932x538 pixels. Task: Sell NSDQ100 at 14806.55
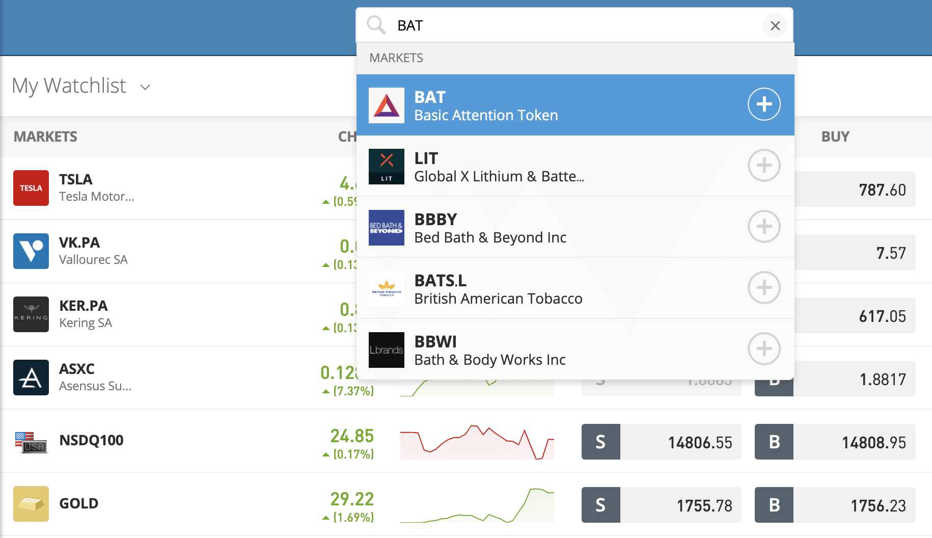662,442
